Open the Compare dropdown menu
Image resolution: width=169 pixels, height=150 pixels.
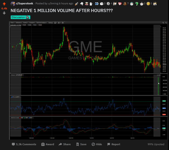click(32, 23)
